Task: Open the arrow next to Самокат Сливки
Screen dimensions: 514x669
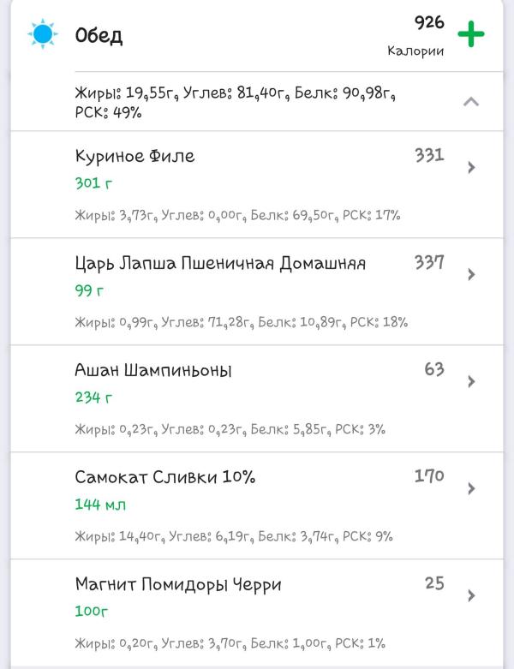Action: (x=471, y=488)
